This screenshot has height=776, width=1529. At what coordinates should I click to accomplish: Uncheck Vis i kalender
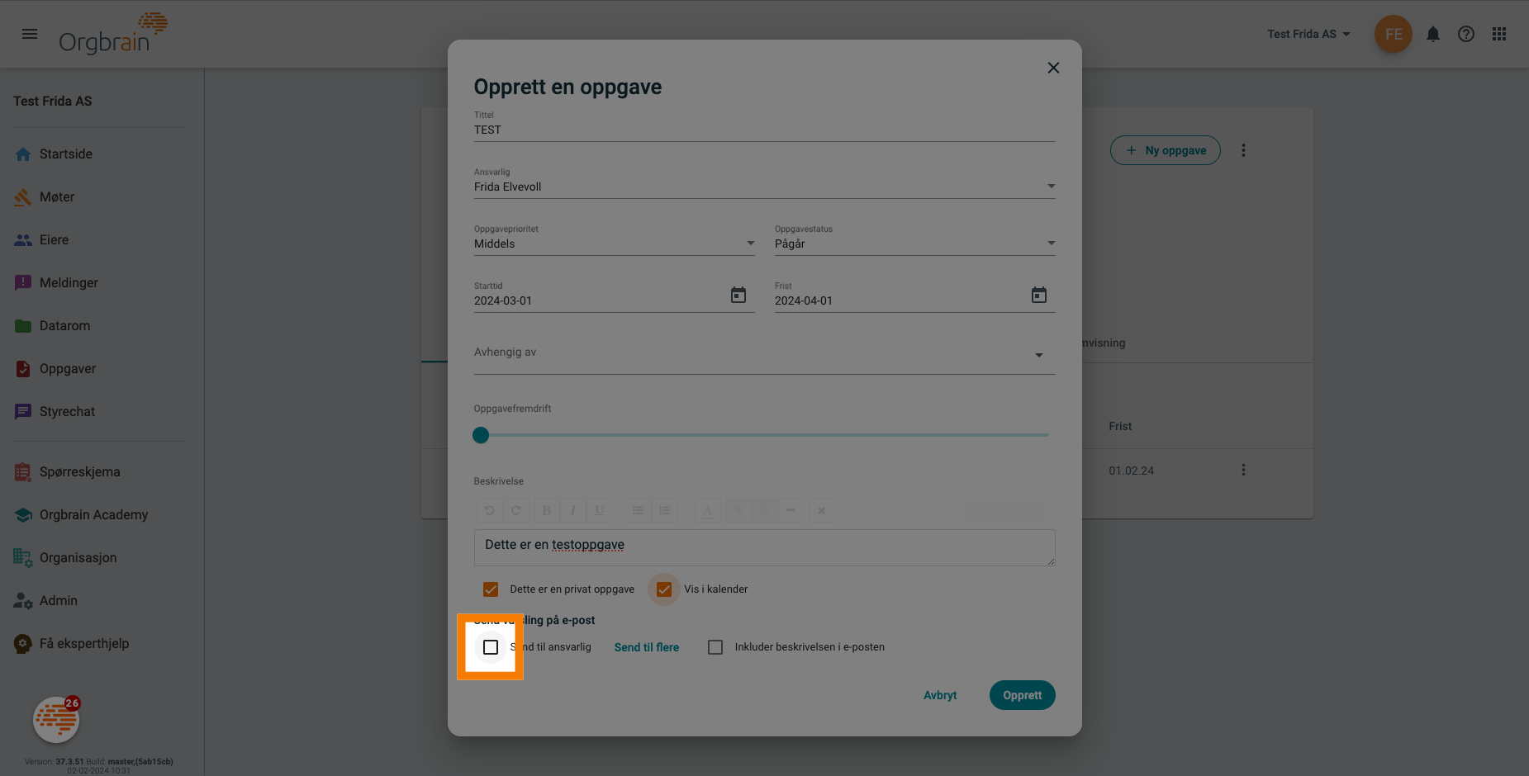click(x=664, y=589)
